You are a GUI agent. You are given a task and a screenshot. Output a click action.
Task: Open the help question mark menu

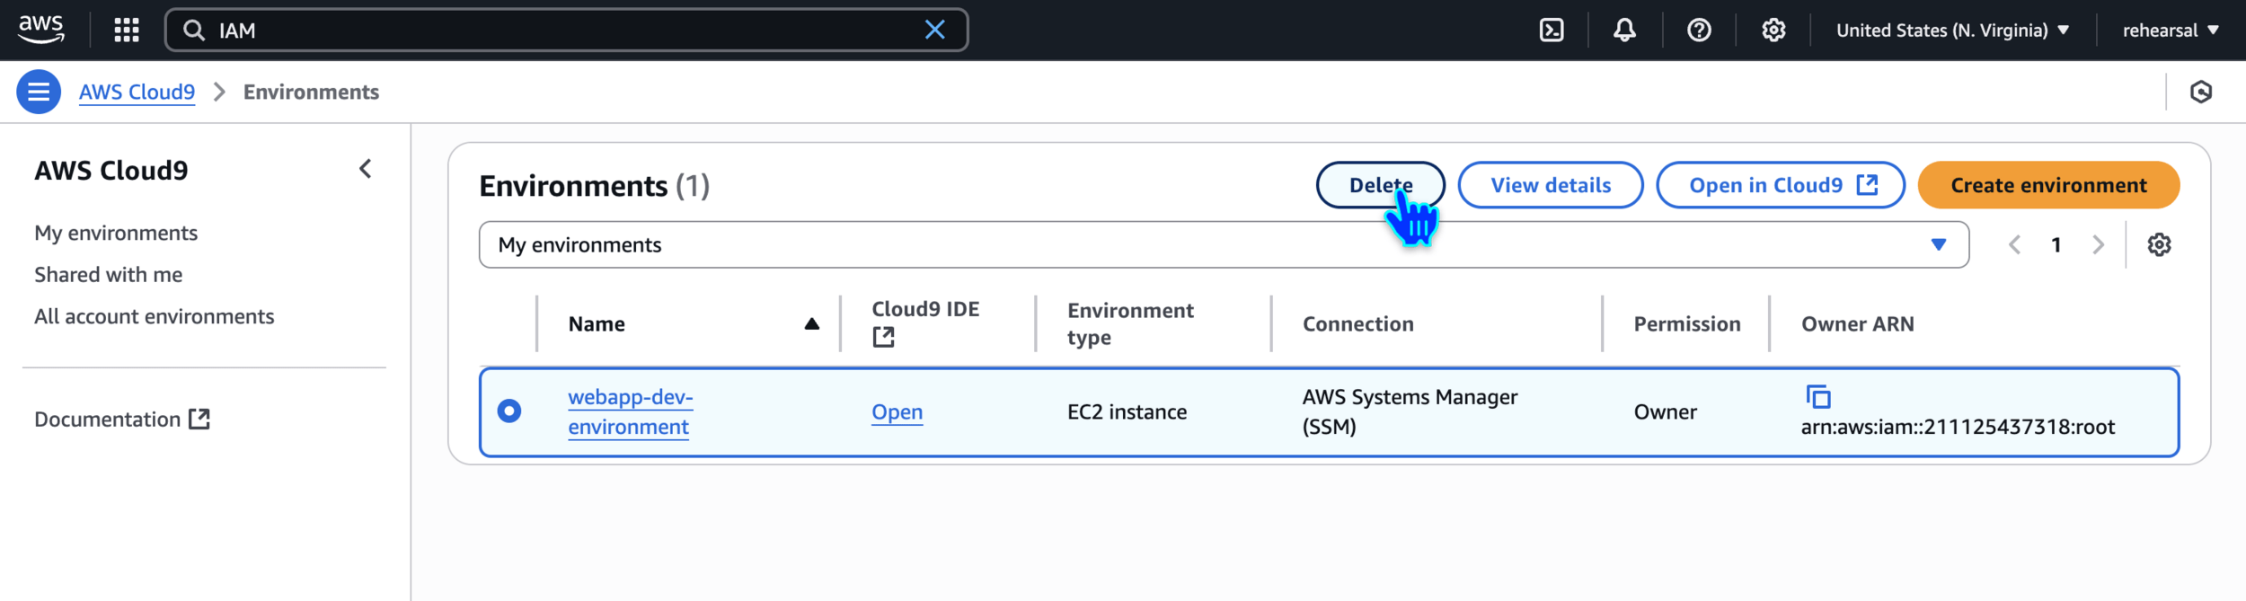point(1699,30)
